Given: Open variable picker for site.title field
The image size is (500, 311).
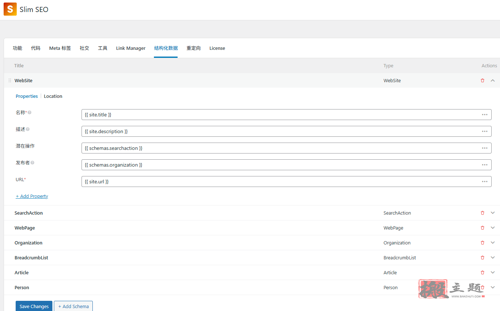Looking at the screenshot, I should [485, 115].
